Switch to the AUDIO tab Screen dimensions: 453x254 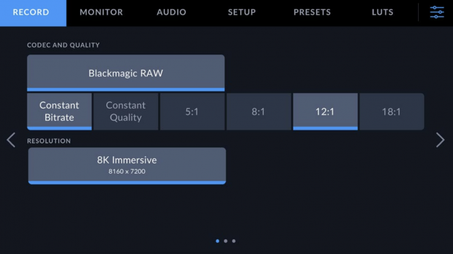click(x=171, y=12)
